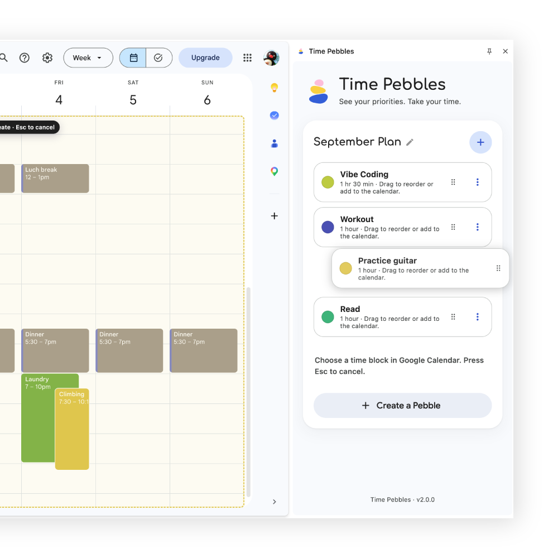Select the Workout pebble title

tap(357, 219)
